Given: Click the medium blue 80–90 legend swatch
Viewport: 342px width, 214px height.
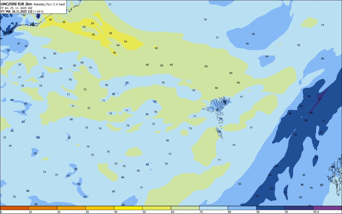Looking at the screenshot, I should (242, 208).
